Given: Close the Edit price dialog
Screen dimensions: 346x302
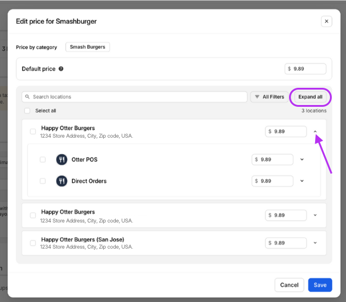Looking at the screenshot, I should [x=326, y=21].
